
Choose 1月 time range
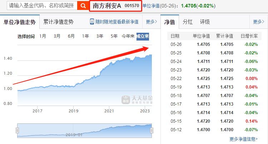click(x=43, y=36)
